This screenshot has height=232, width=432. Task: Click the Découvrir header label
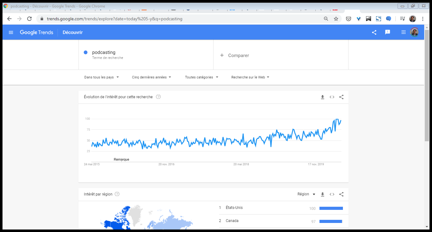73,32
